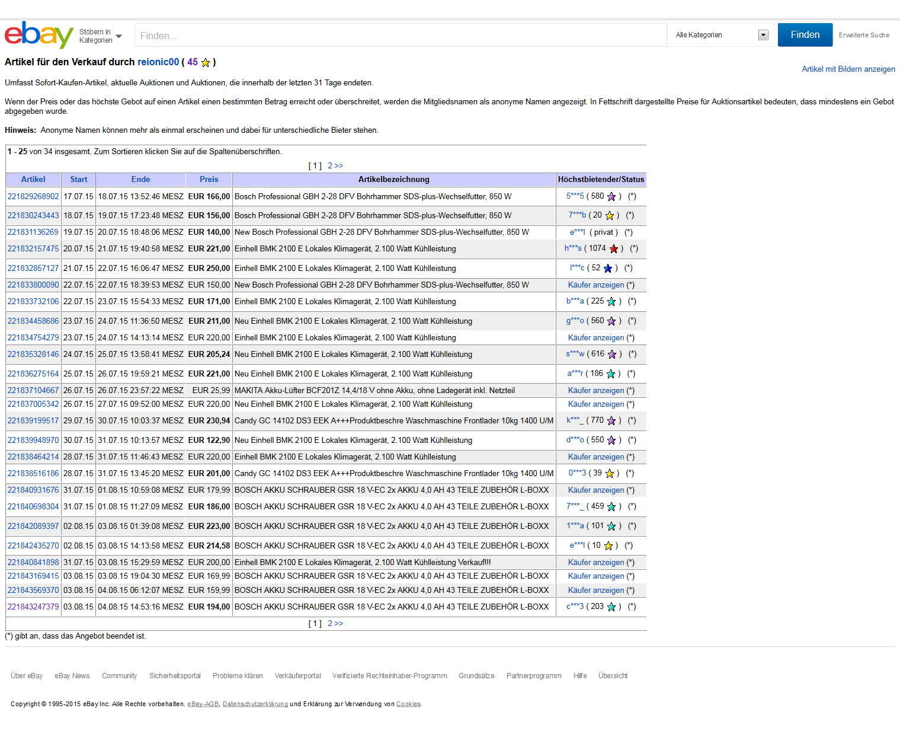Click the yellow star beside bidder e***l (10)

[608, 545]
